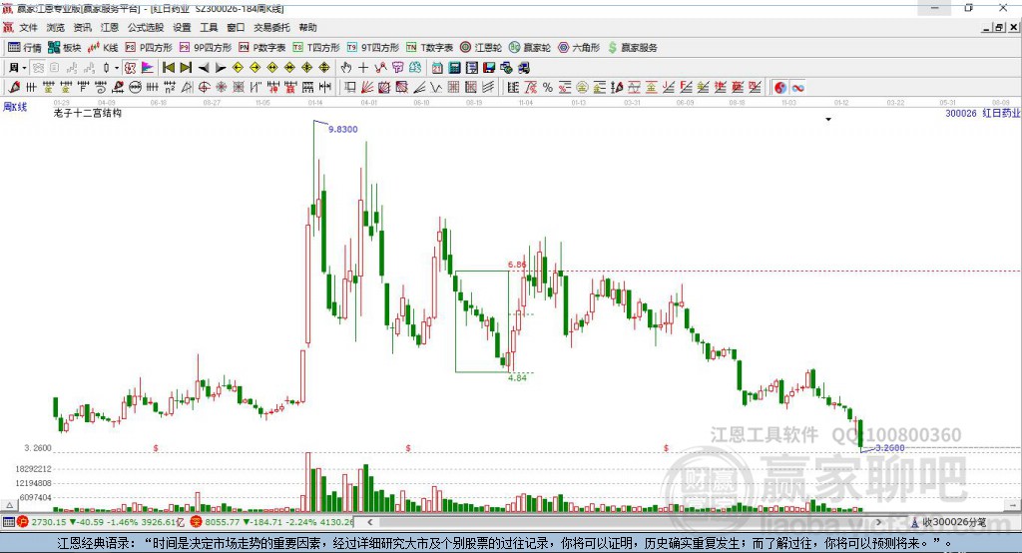This screenshot has width=1022, height=553.
Task: Open the 板块 sector view
Action: click(x=64, y=48)
